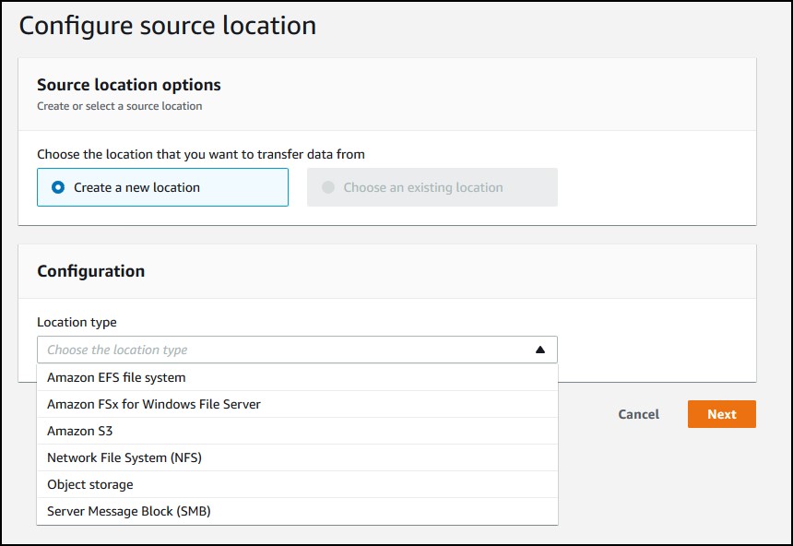Cancel the source location configuration
This screenshot has width=793, height=546.
tap(638, 414)
